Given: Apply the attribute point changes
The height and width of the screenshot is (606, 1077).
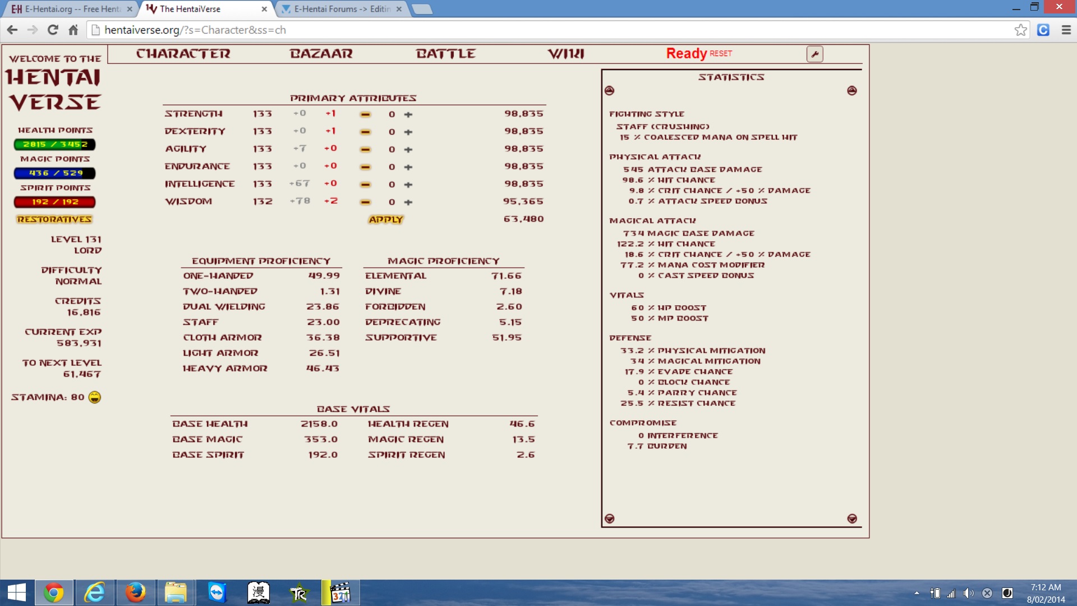Looking at the screenshot, I should click(386, 219).
